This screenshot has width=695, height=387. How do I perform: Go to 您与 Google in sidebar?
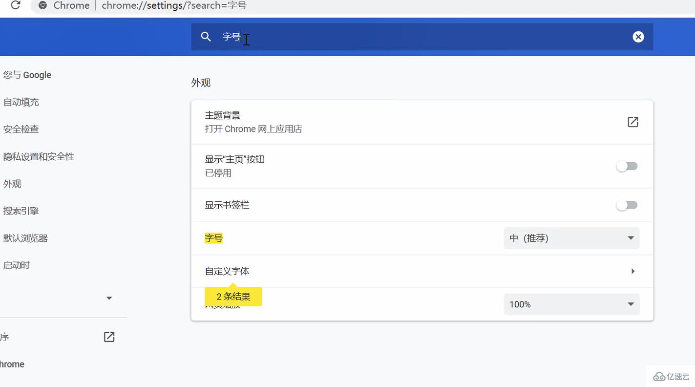pos(27,75)
